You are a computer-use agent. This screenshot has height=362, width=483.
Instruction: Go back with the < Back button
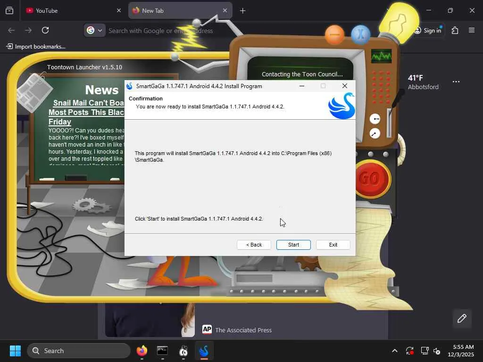click(x=254, y=245)
